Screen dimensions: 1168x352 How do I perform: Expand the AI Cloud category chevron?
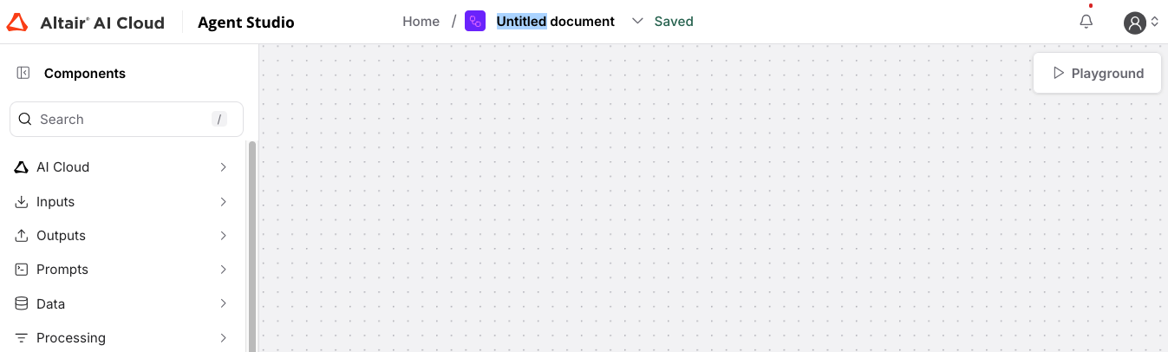click(224, 167)
